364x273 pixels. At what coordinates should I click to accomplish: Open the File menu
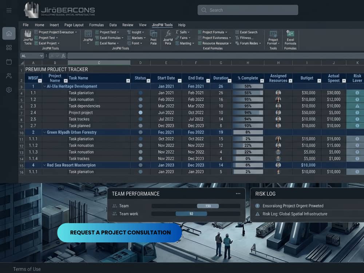[26, 25]
